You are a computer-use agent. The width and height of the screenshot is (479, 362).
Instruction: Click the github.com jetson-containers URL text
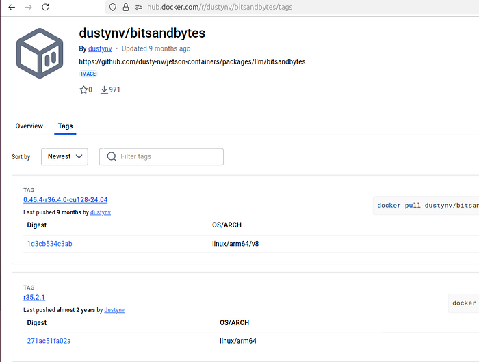point(192,61)
